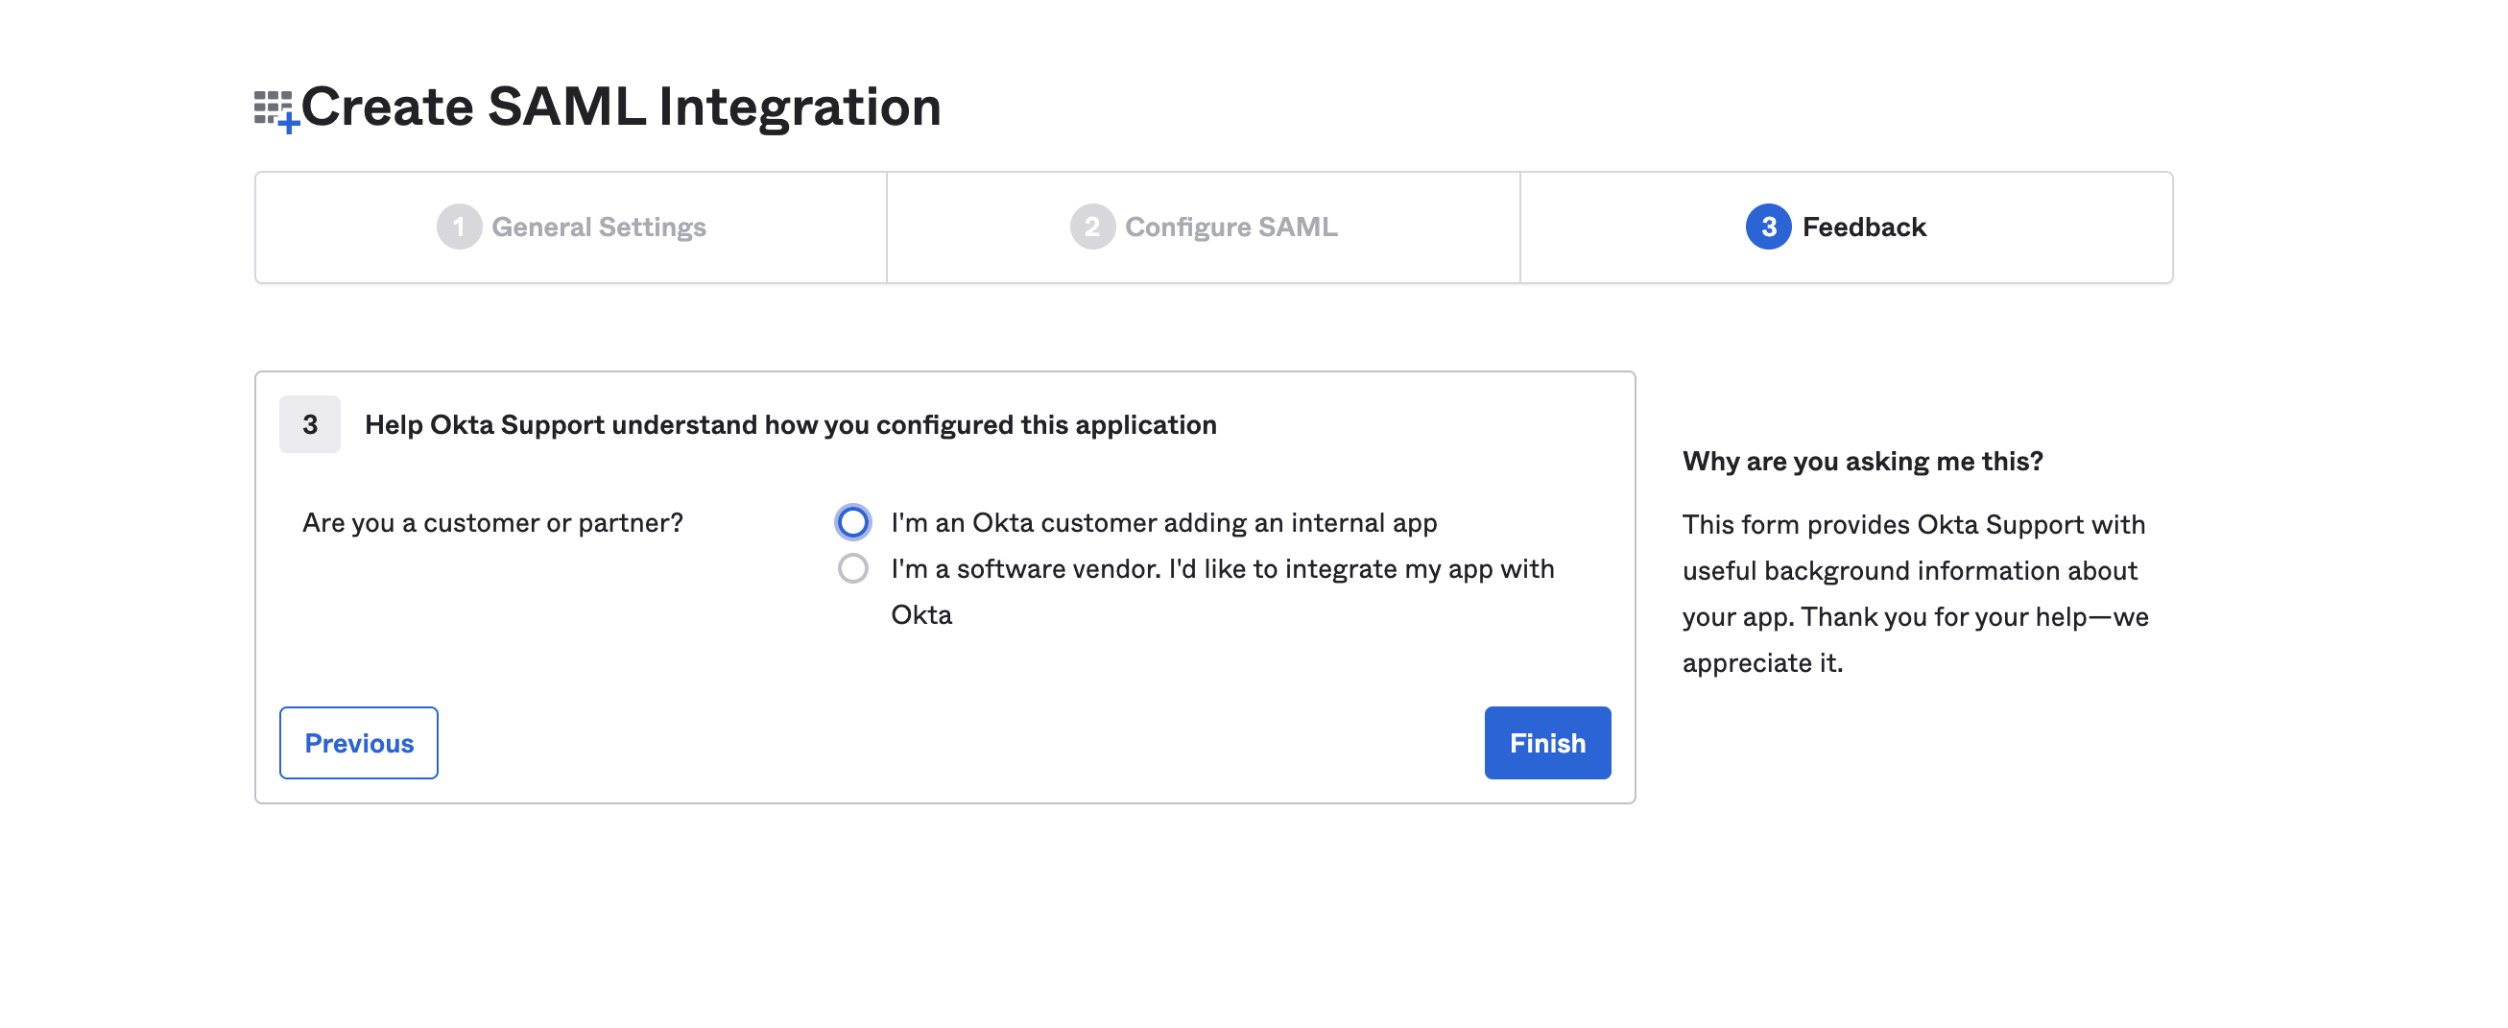Click the "Help Okta Support understand" section heading
The width and height of the screenshot is (2508, 1028).
click(791, 424)
